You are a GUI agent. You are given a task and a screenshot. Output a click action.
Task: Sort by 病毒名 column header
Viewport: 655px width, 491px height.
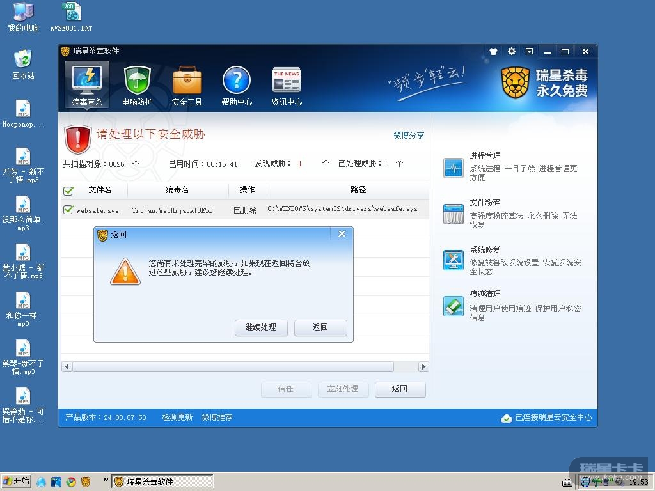178,190
